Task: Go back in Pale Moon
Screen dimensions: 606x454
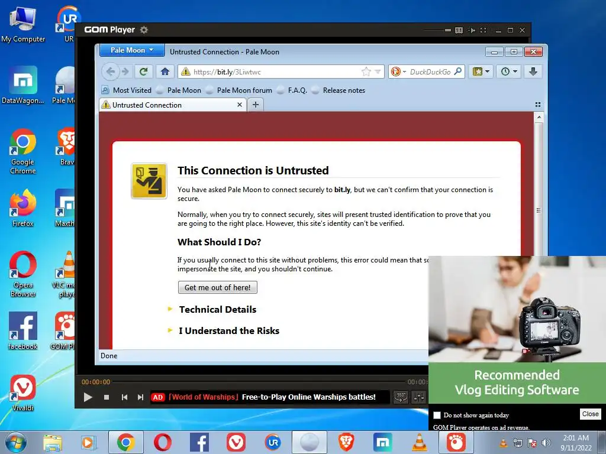Action: pyautogui.click(x=110, y=72)
